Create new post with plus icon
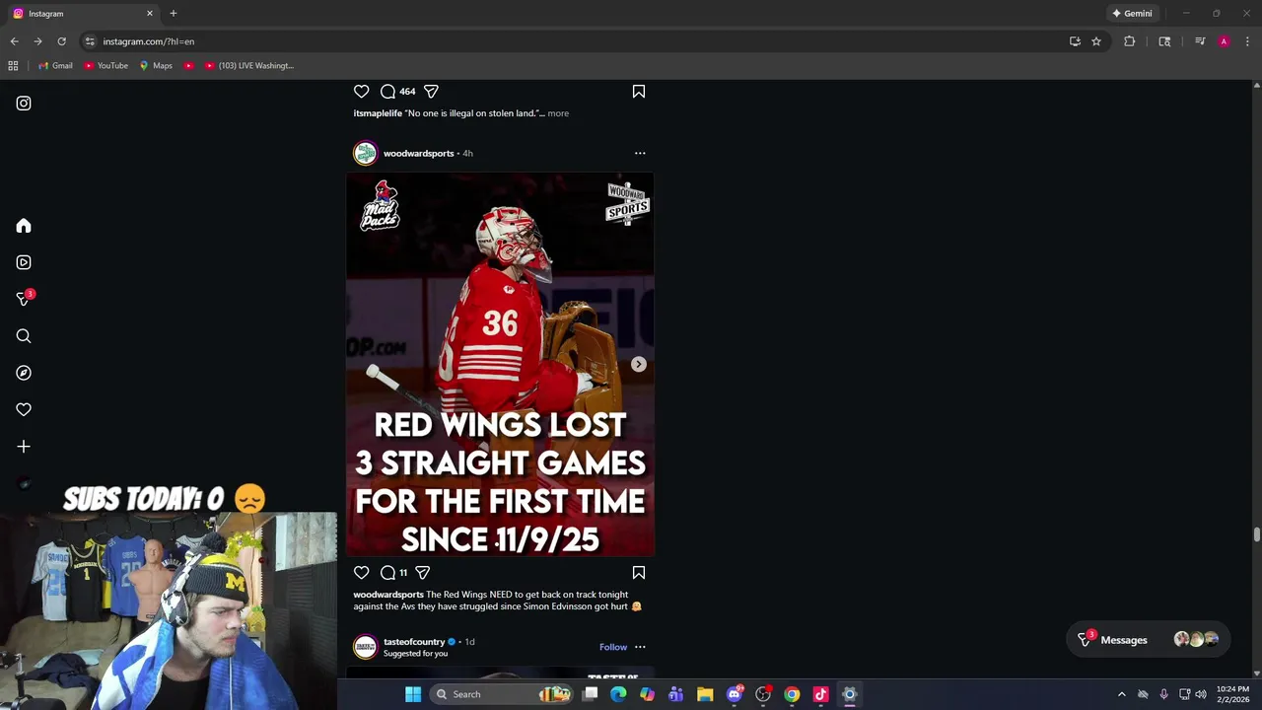This screenshot has height=710, width=1262. tap(24, 447)
